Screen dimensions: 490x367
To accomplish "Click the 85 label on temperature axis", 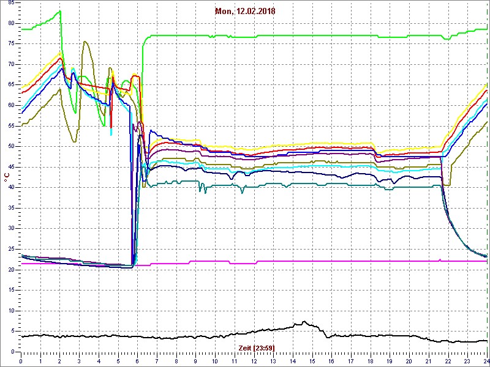I will click(11, 3).
